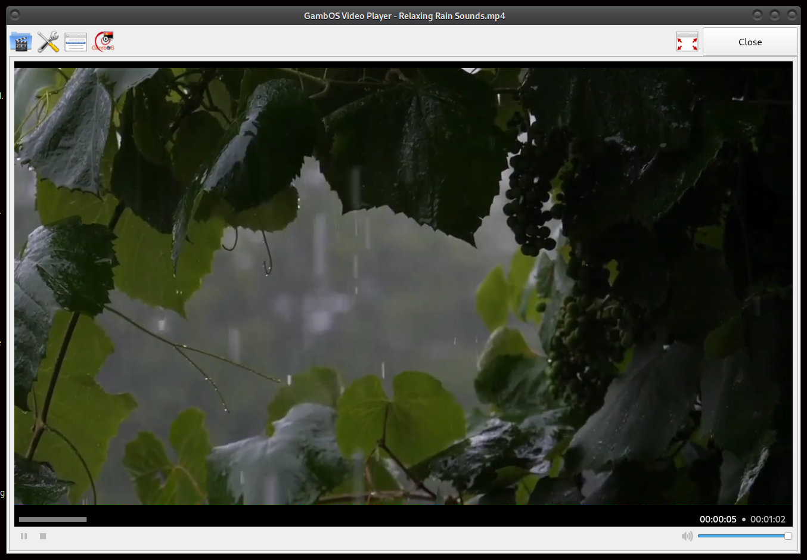Click the elapsed time 00:00:05
The width and height of the screenshot is (807, 560).
(x=718, y=519)
